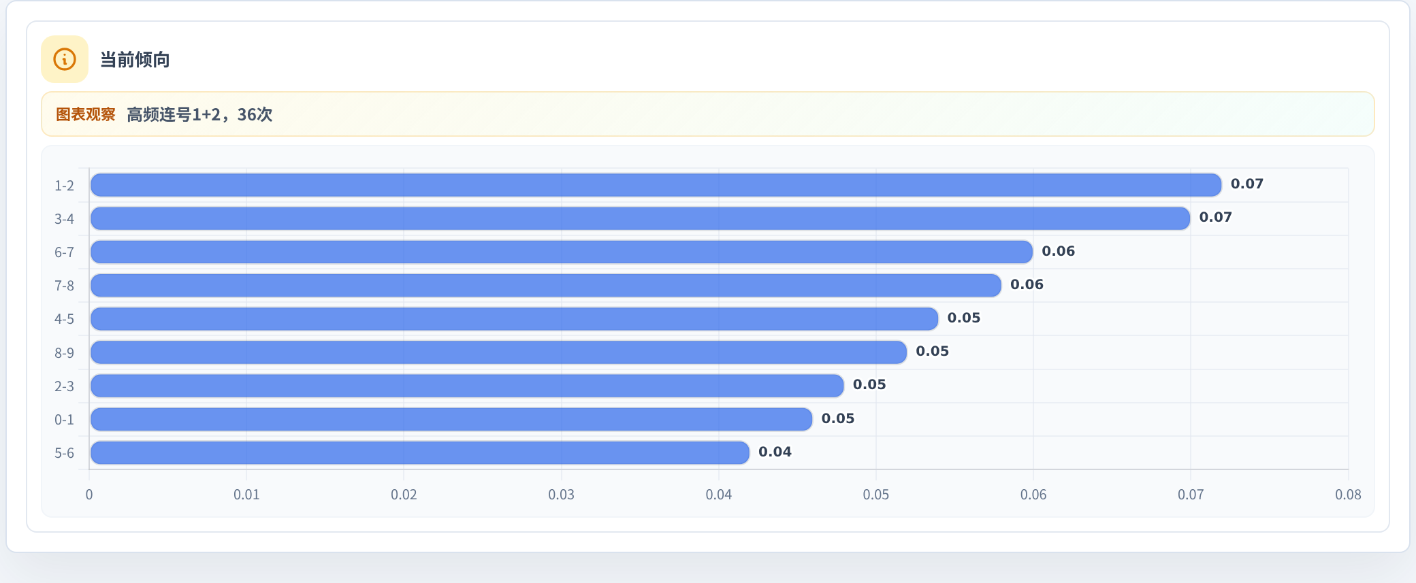1416x583 pixels.
Task: Click the 0.07 value label next to bar 1-2
Action: click(x=1247, y=184)
